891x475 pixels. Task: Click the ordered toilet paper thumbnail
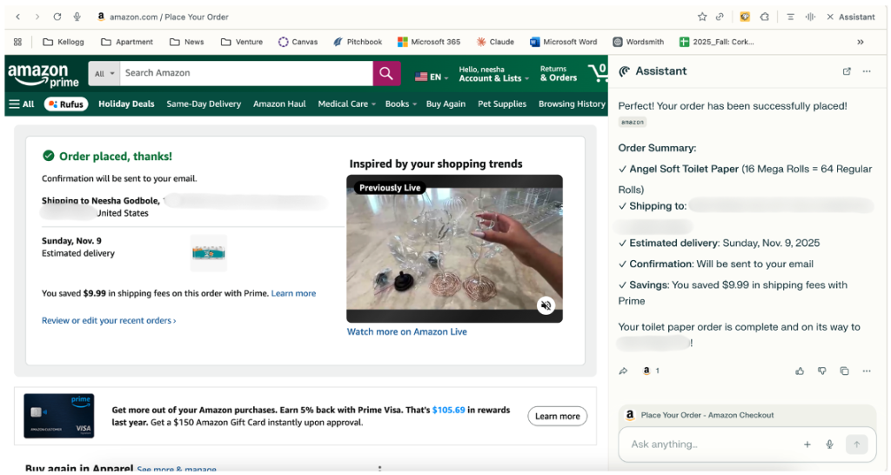coord(209,253)
